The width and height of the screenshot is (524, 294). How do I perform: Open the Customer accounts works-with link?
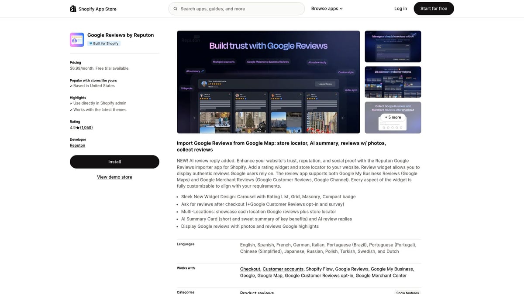point(283,269)
